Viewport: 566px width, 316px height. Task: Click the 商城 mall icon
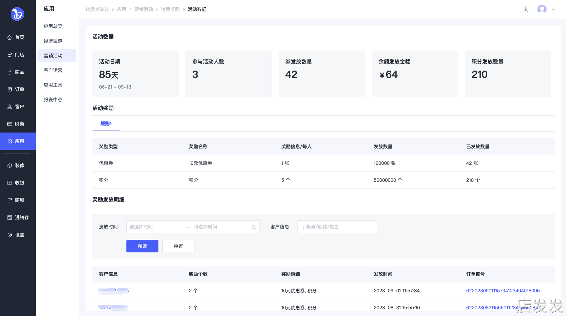coord(10,200)
